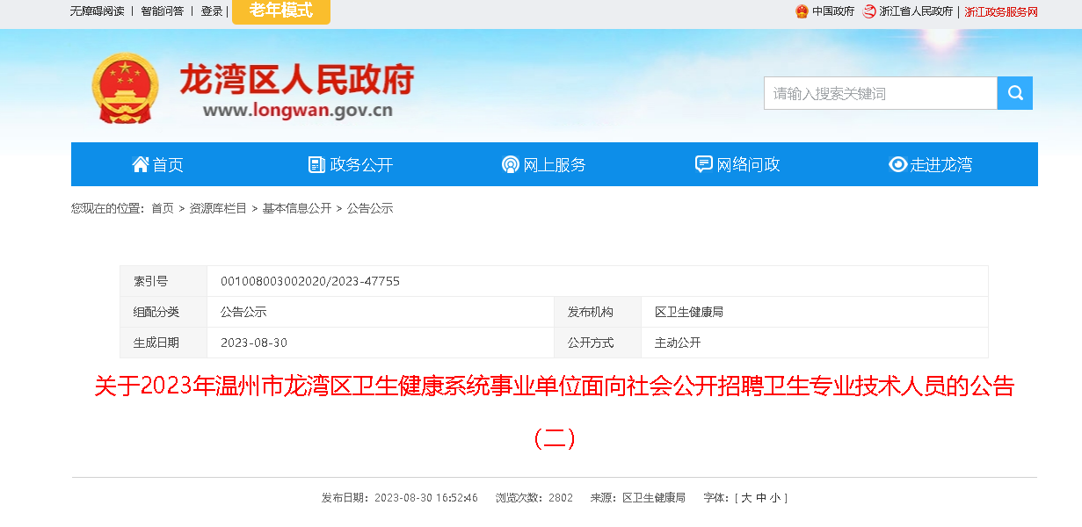Image resolution: width=1082 pixels, height=527 pixels.
Task: Click the 登录 login link
Action: [x=212, y=11]
